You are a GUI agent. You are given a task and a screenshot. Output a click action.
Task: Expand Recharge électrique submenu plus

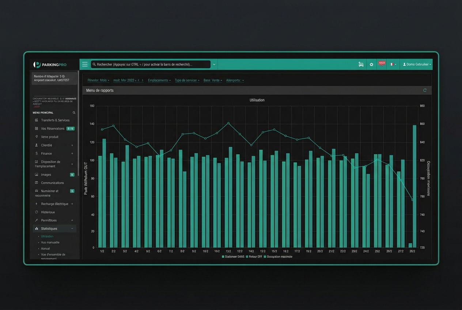coord(72,204)
